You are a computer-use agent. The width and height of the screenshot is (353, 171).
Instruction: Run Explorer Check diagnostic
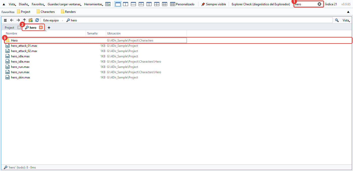[x=261, y=4]
